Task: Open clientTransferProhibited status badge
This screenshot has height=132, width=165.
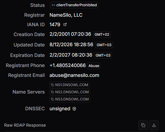Action: (x=74, y=5)
